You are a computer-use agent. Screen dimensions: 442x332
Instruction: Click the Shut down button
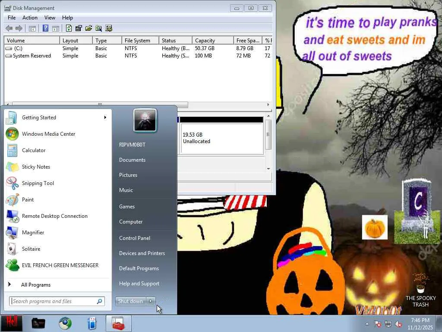coord(131,301)
